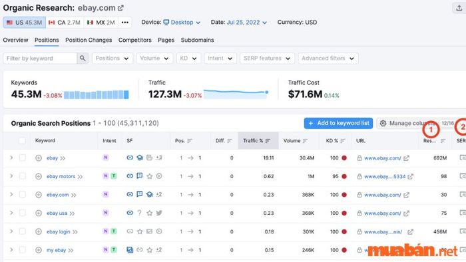Open external URL icon for ebay usa row
The width and height of the screenshot is (466, 262).
[x=406, y=213]
